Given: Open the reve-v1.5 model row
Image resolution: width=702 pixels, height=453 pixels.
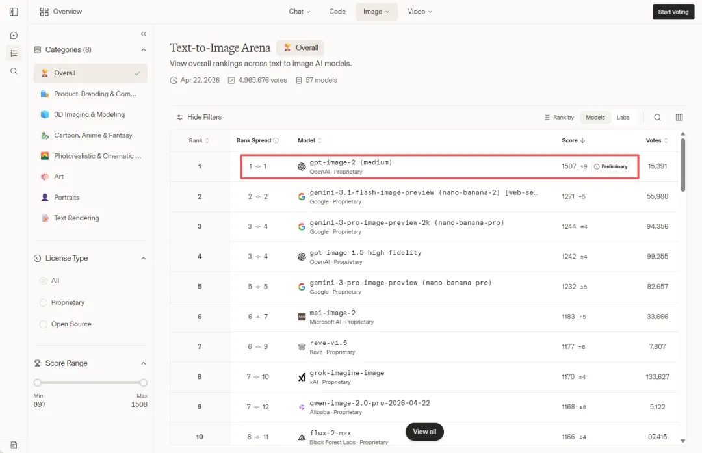Looking at the screenshot, I should [424, 347].
